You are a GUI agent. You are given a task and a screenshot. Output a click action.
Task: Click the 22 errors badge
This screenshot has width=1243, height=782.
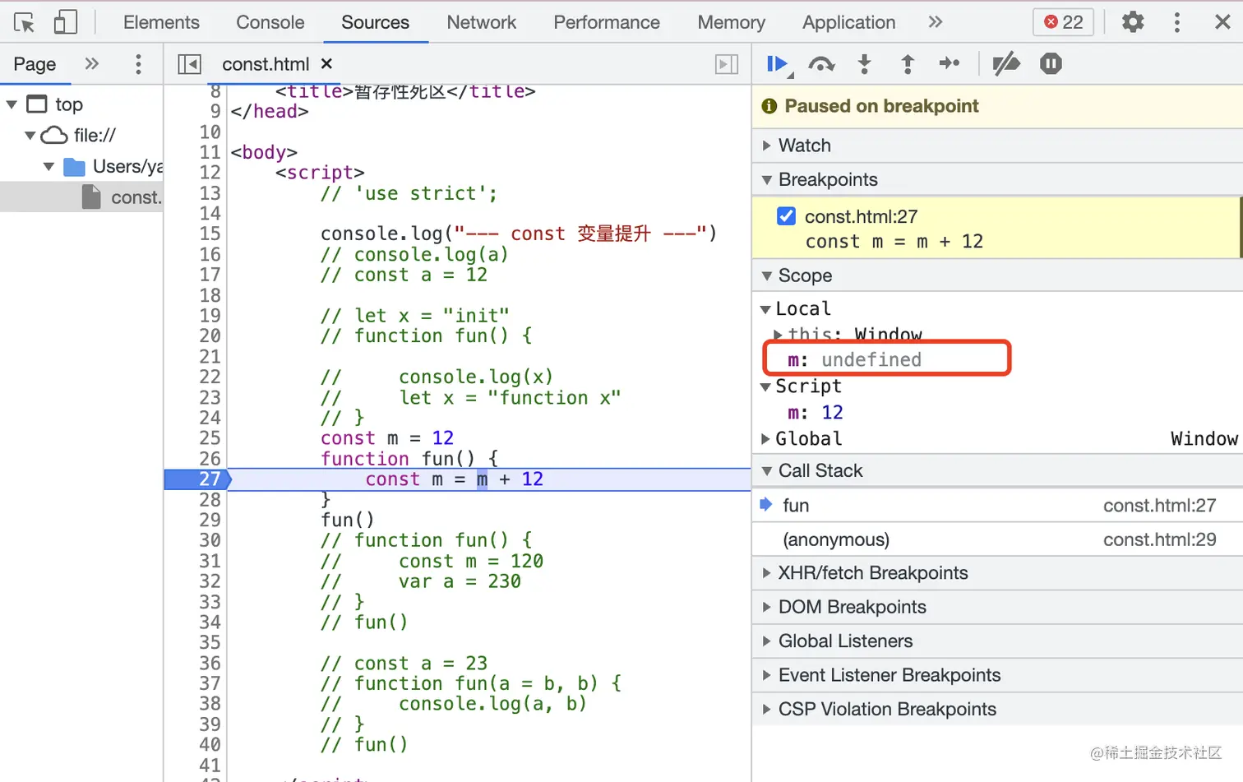tap(1063, 22)
